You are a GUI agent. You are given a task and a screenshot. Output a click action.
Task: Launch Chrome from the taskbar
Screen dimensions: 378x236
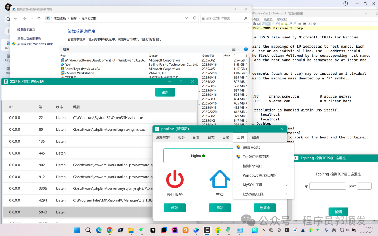click(110, 230)
